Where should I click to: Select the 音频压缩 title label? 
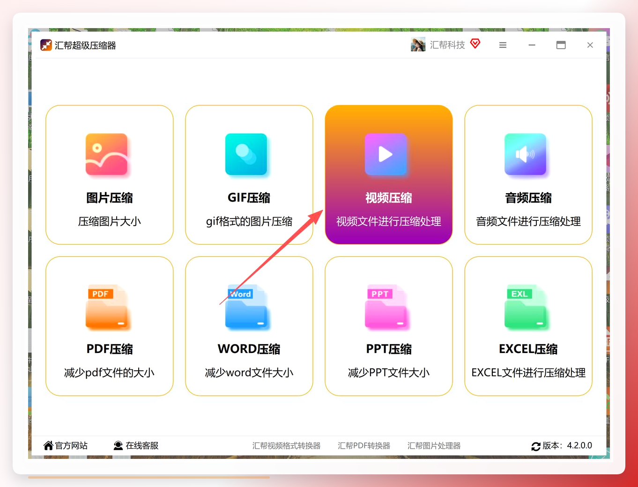point(528,198)
